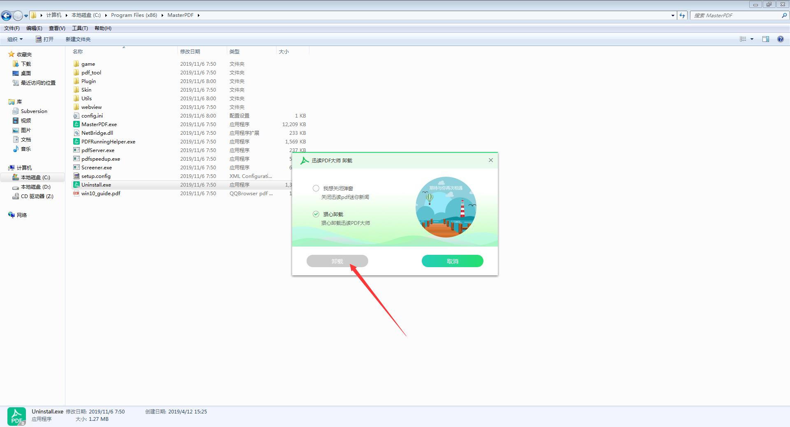This screenshot has height=427, width=790.
Task: Click the 新建文件夹 toolbar button
Action: click(x=78, y=39)
